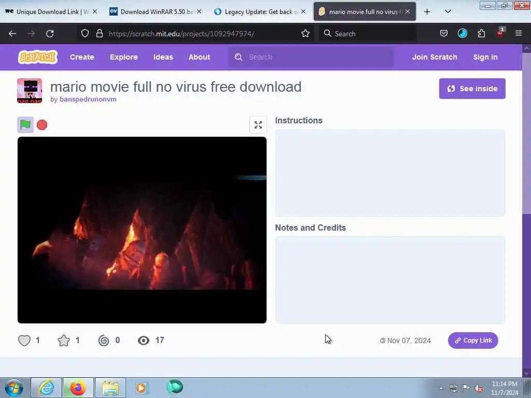Close the Legacy Update tab
Viewport: 531px width, 398px height.
pos(304,12)
